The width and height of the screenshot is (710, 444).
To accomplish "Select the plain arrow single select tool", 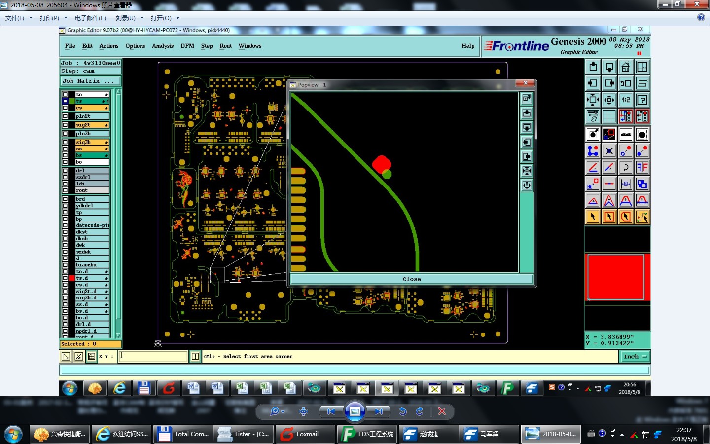I will (593, 217).
